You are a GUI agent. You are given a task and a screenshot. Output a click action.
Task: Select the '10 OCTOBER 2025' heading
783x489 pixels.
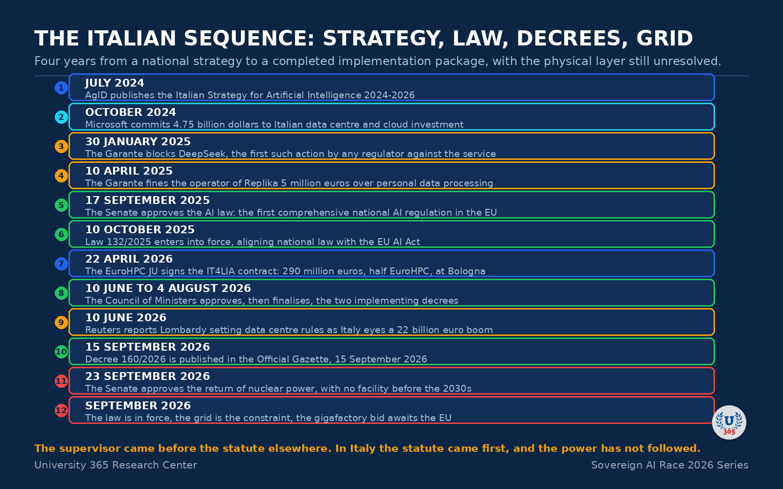140,230
